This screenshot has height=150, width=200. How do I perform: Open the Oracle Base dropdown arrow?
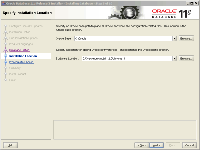coord(174,38)
